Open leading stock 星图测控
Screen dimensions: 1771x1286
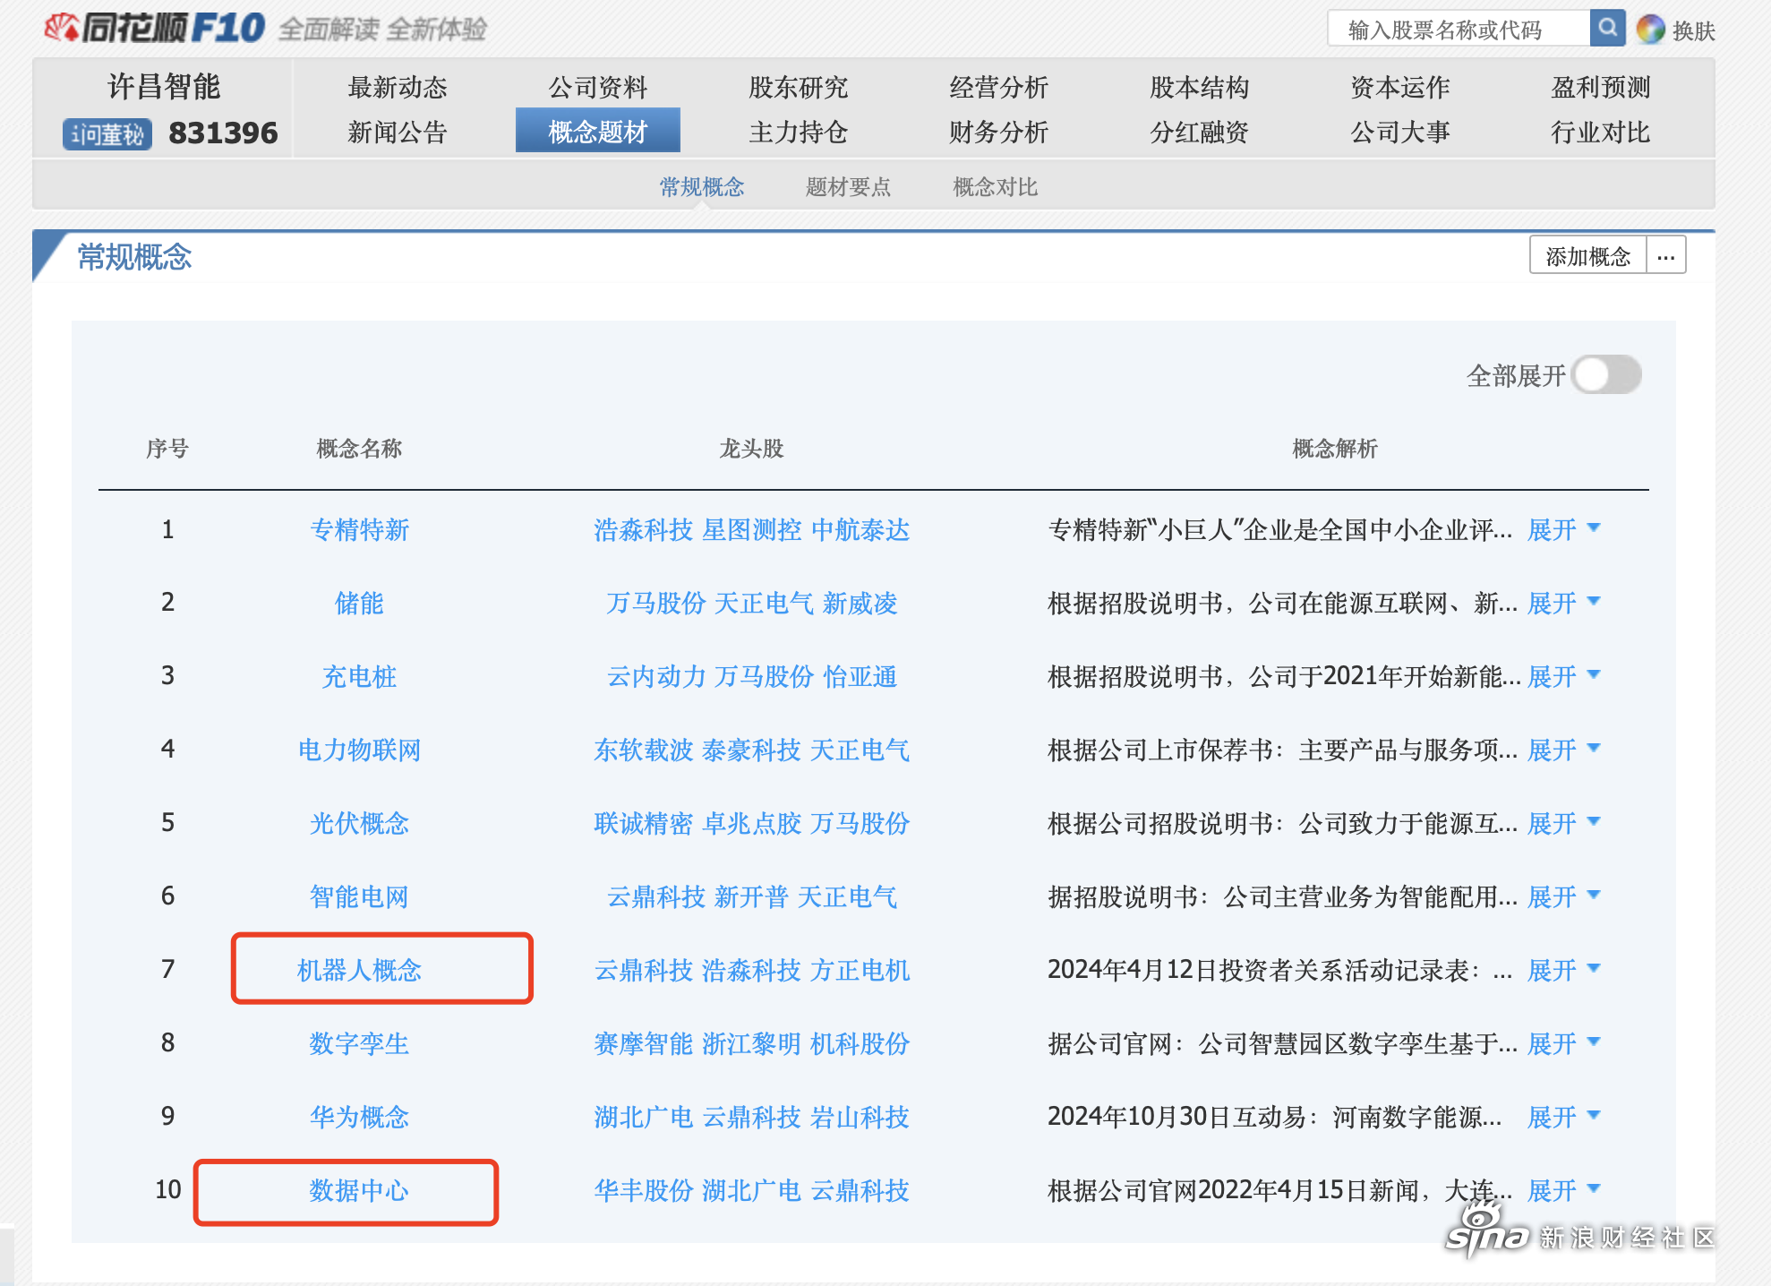[752, 530]
